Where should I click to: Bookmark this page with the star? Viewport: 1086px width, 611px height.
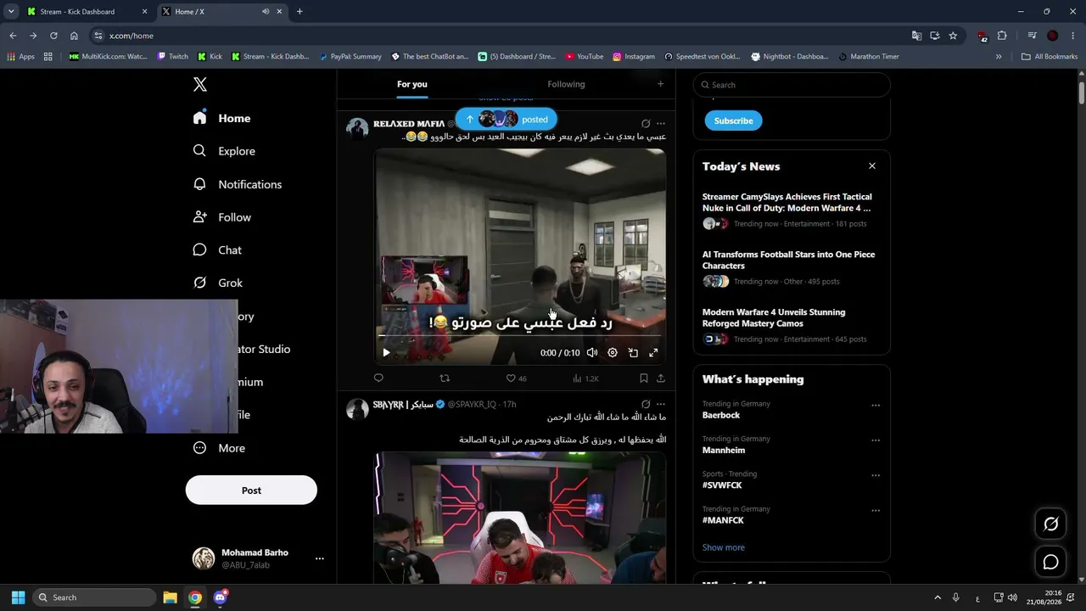click(x=953, y=36)
